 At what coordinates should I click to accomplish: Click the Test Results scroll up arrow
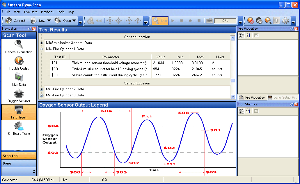click(x=233, y=38)
